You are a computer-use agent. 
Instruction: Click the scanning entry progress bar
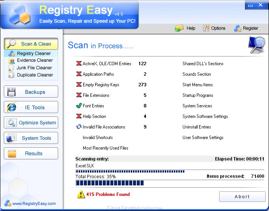coord(170,171)
